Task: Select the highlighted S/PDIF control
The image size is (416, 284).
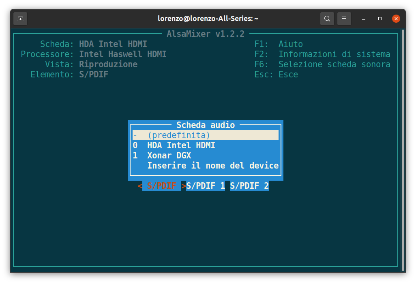Action: click(161, 186)
